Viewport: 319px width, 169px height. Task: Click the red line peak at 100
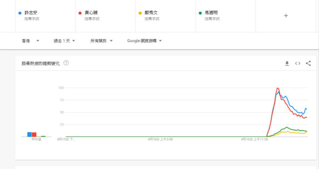277,88
